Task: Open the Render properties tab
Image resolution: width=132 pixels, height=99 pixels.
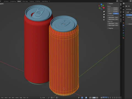Action: point(123,10)
